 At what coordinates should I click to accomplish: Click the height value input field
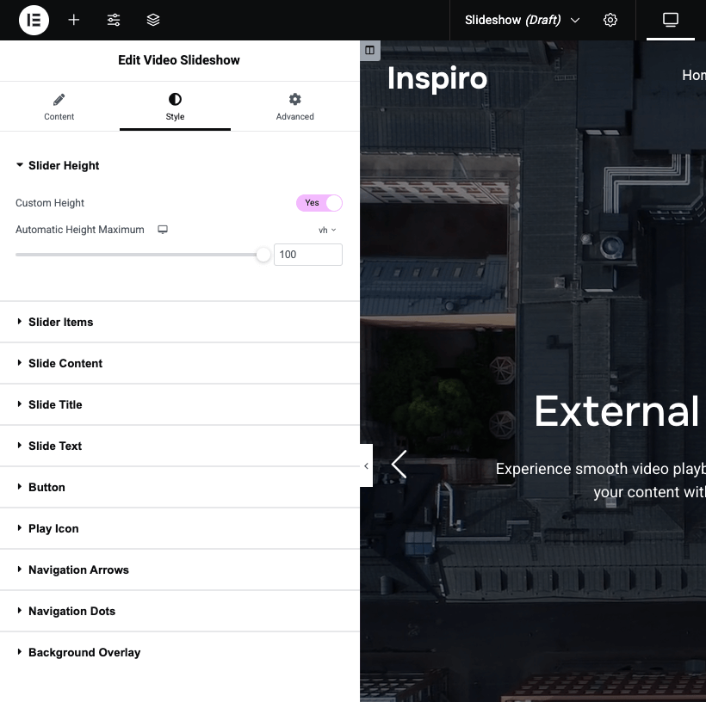[307, 255]
